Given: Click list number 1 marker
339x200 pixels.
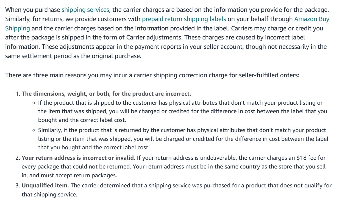Looking at the screenshot, I should point(18,94).
